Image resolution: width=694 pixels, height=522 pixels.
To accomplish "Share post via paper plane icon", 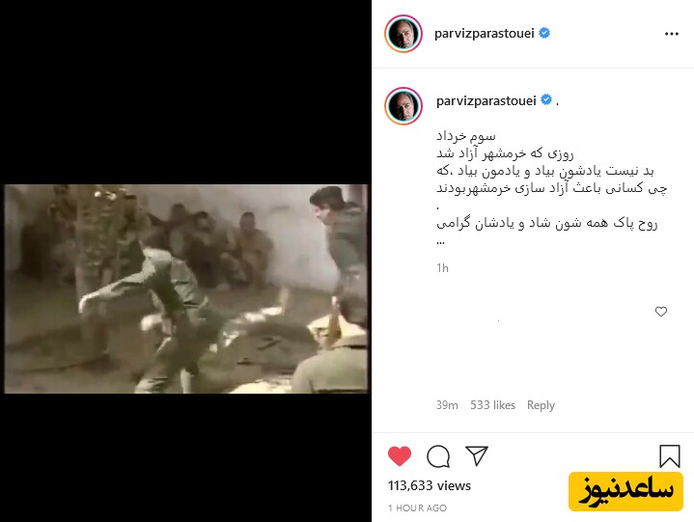I will pyautogui.click(x=477, y=455).
